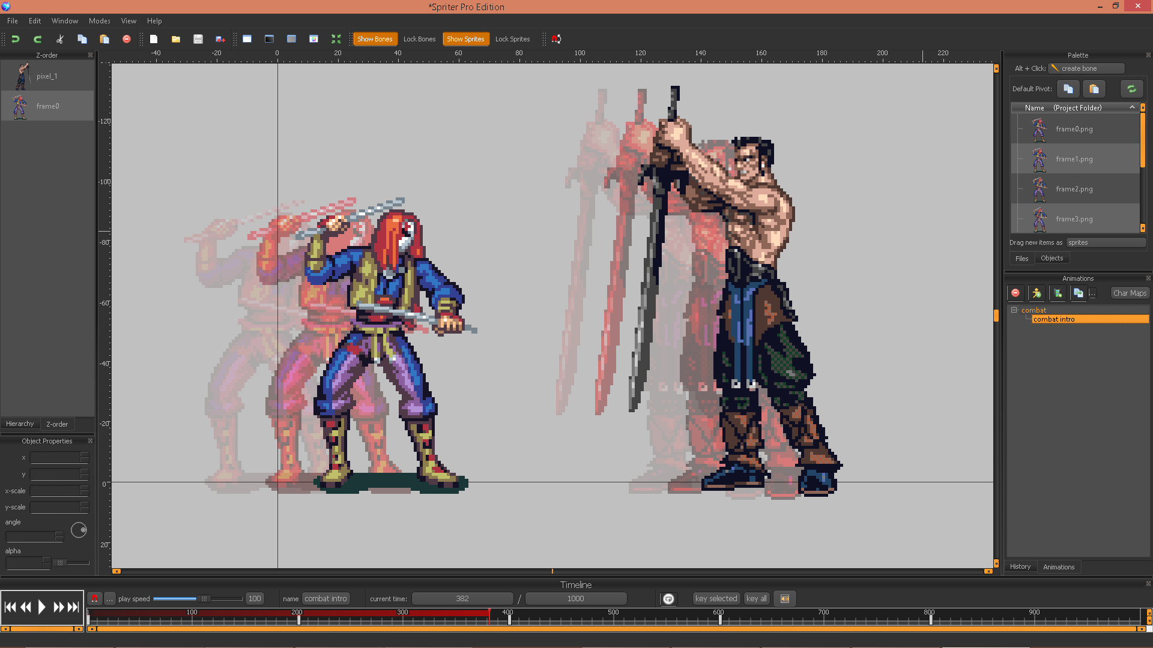1153x648 pixels.
Task: Save the project using the disk icon
Action: pyautogui.click(x=198, y=39)
